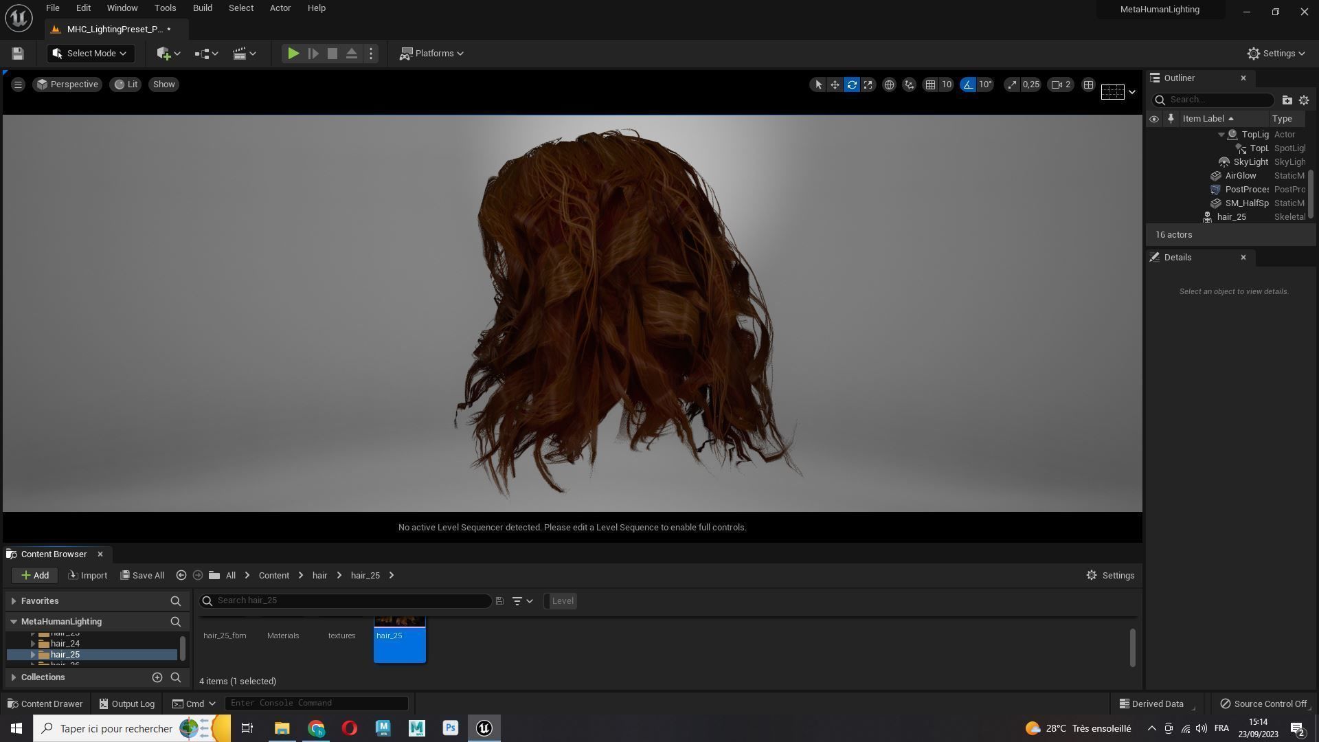Screen dimensions: 1319x742
Task: Click the Stop simulation button
Action: [332, 54]
